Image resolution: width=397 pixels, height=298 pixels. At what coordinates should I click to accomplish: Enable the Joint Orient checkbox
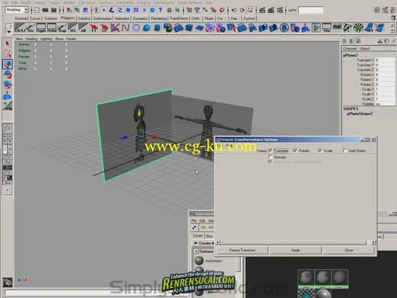click(x=344, y=151)
